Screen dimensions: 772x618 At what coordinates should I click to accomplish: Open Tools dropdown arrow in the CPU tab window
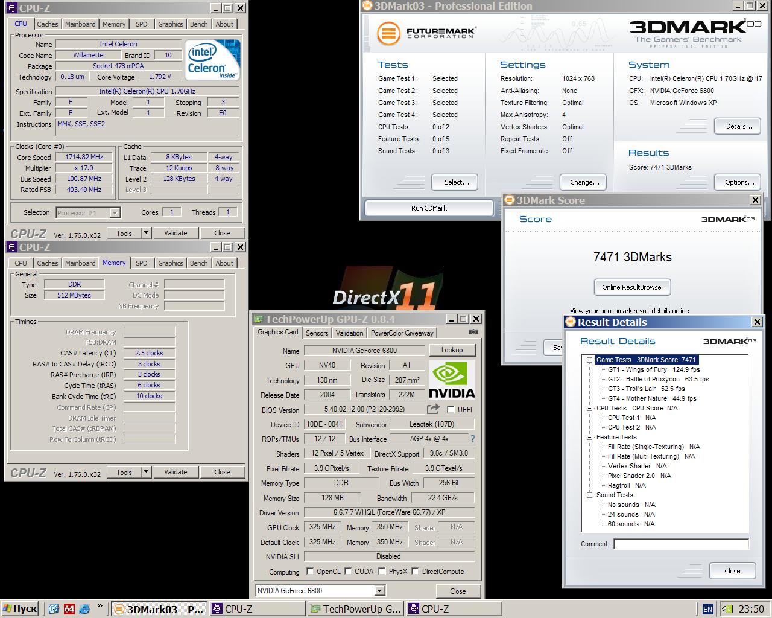tap(146, 233)
